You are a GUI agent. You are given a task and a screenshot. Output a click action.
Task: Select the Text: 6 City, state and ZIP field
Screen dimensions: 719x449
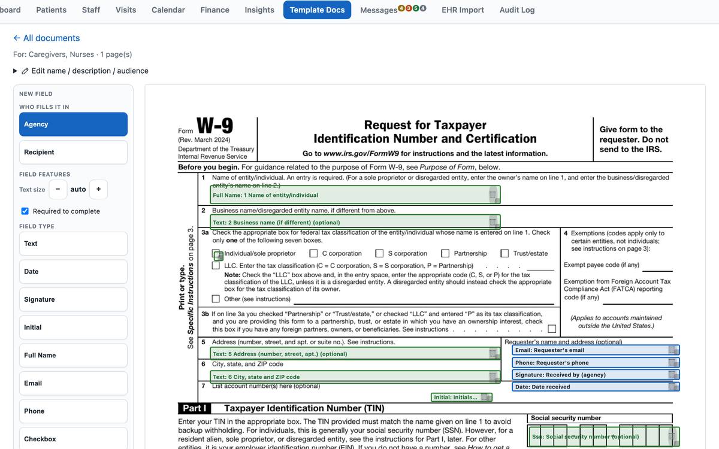[355, 377]
